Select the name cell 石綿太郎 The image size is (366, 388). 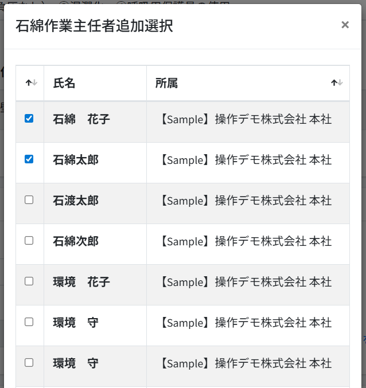75,160
